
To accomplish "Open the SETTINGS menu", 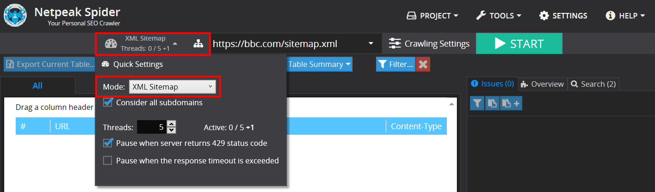I will click(x=563, y=16).
